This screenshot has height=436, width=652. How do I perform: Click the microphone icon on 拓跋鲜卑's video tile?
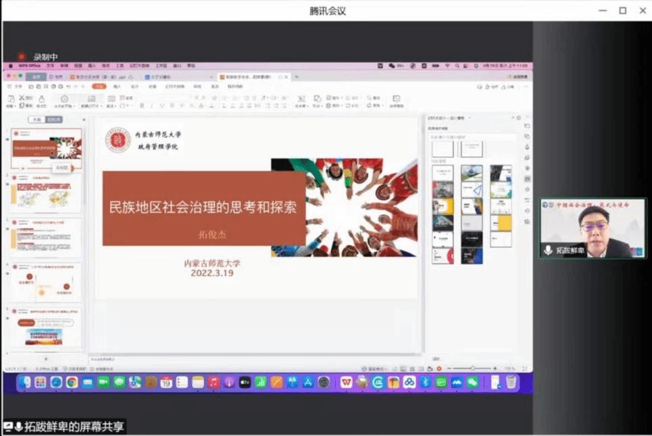click(549, 250)
